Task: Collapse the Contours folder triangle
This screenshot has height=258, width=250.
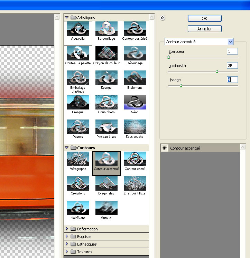Action: coord(66,147)
